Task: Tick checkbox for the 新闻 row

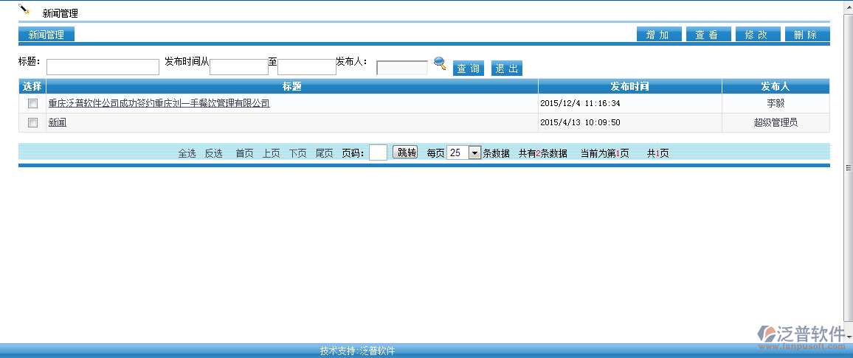Action: (32, 123)
